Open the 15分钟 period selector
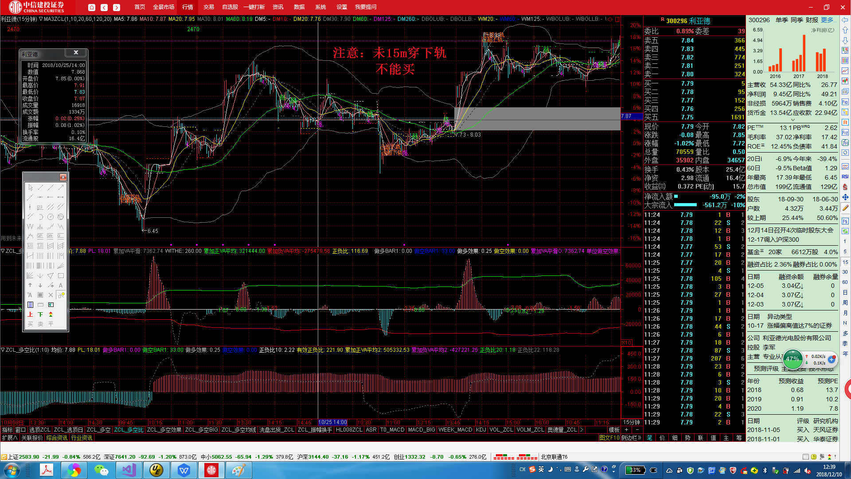The image size is (851, 479). point(631,422)
